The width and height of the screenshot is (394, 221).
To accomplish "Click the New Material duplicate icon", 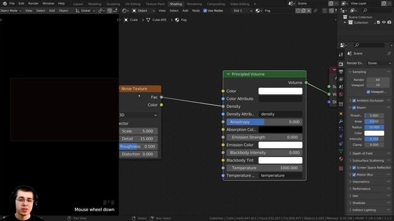I will tap(304, 11).
